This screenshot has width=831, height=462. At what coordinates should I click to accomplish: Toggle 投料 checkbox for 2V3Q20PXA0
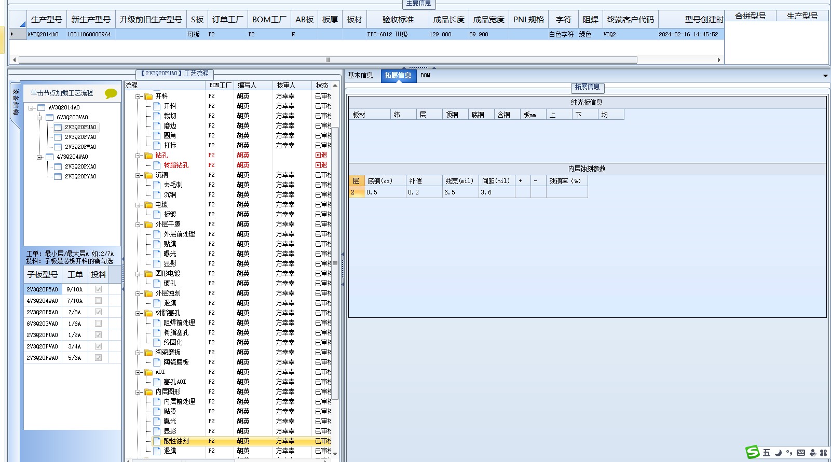[98, 312]
